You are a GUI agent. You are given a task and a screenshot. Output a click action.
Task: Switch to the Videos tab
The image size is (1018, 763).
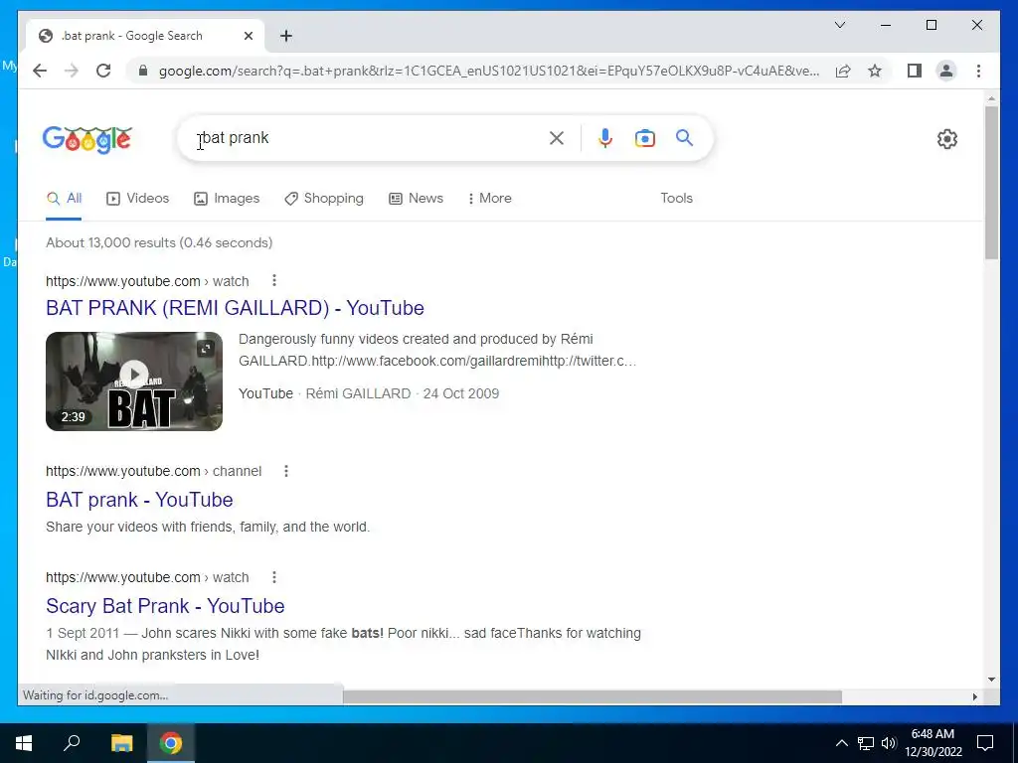tap(137, 199)
